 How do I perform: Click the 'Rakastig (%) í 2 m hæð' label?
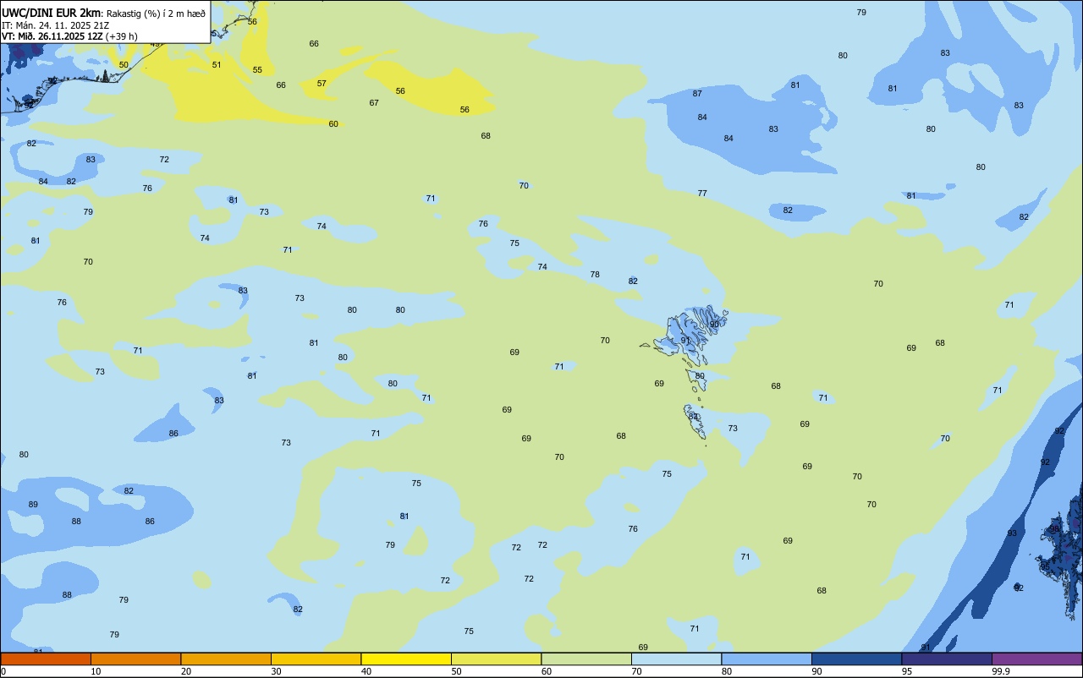tap(156, 13)
